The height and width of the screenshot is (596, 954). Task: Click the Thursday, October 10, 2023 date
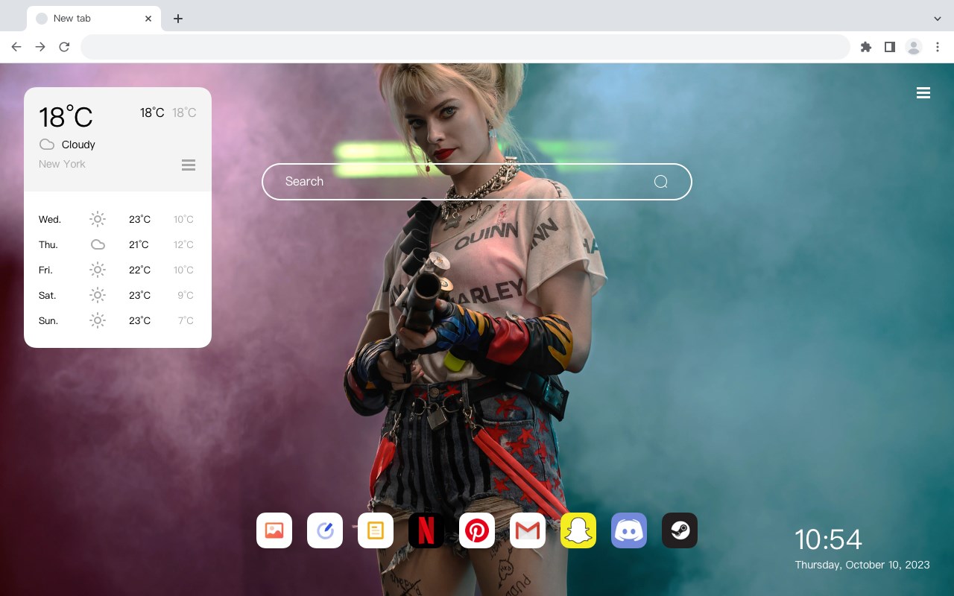tap(862, 565)
